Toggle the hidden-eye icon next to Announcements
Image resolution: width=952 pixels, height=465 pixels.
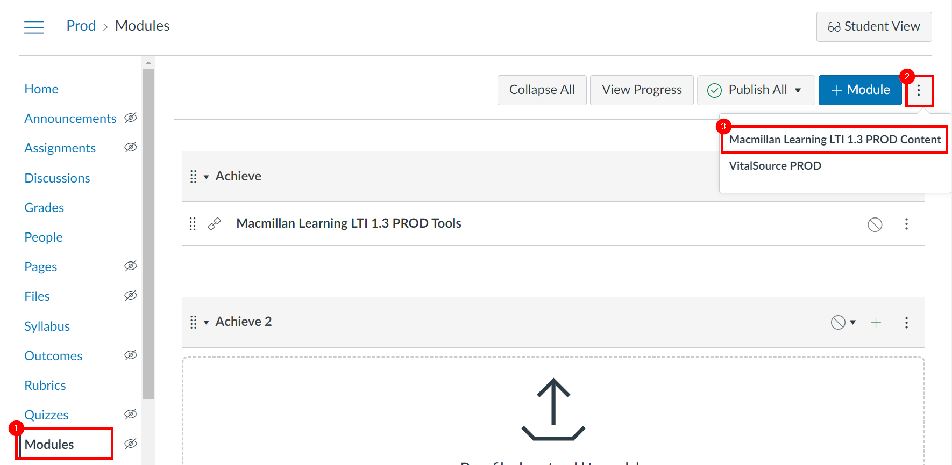click(130, 118)
